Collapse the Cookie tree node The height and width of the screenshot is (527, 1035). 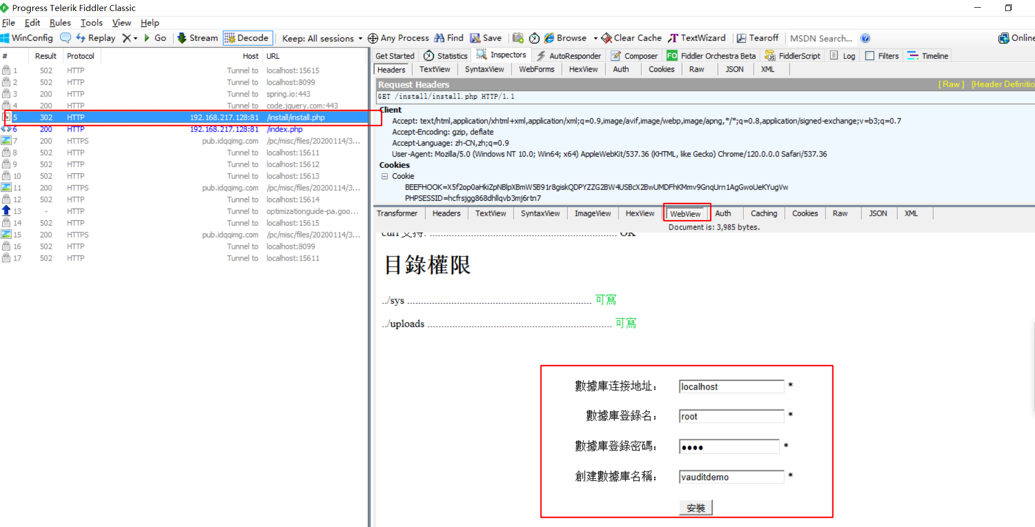[x=385, y=177]
